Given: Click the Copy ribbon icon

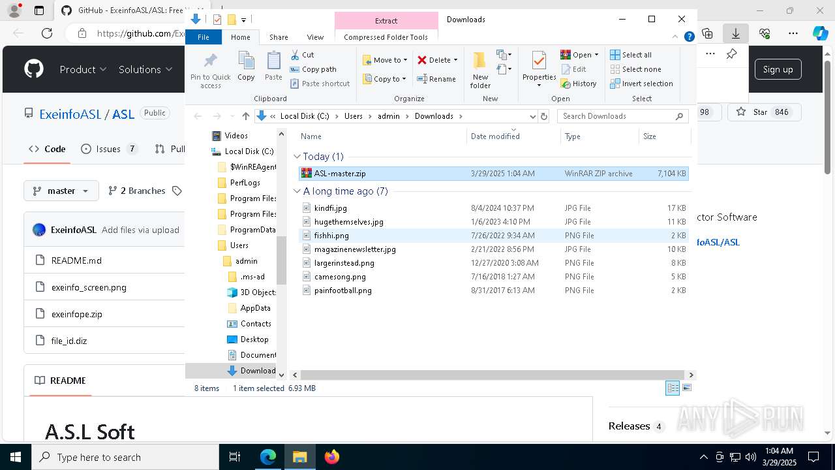Looking at the screenshot, I should [x=246, y=67].
